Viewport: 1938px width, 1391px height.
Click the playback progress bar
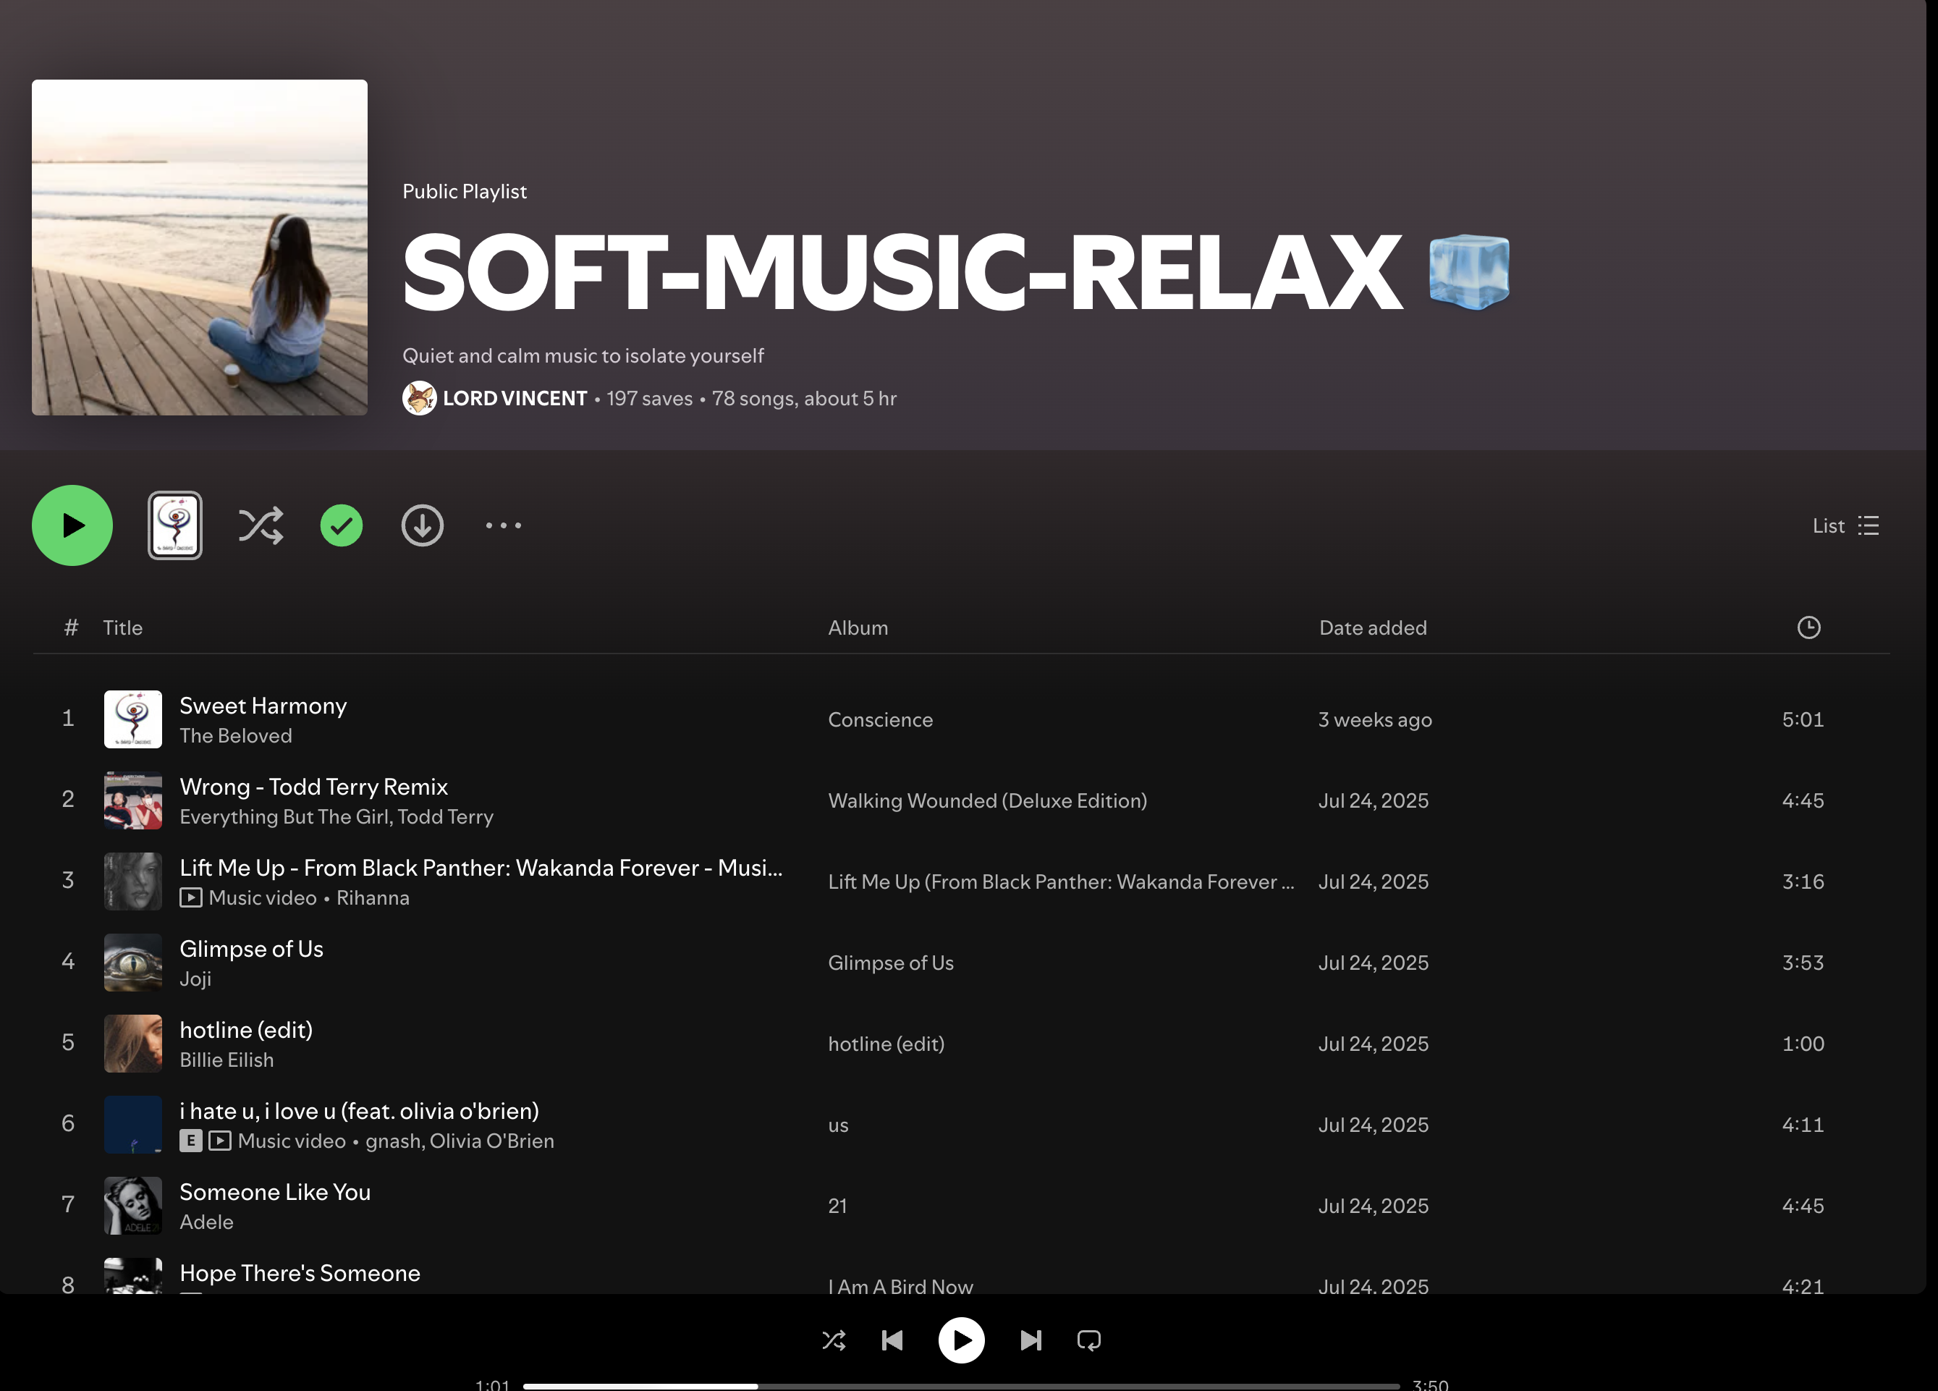point(960,1385)
